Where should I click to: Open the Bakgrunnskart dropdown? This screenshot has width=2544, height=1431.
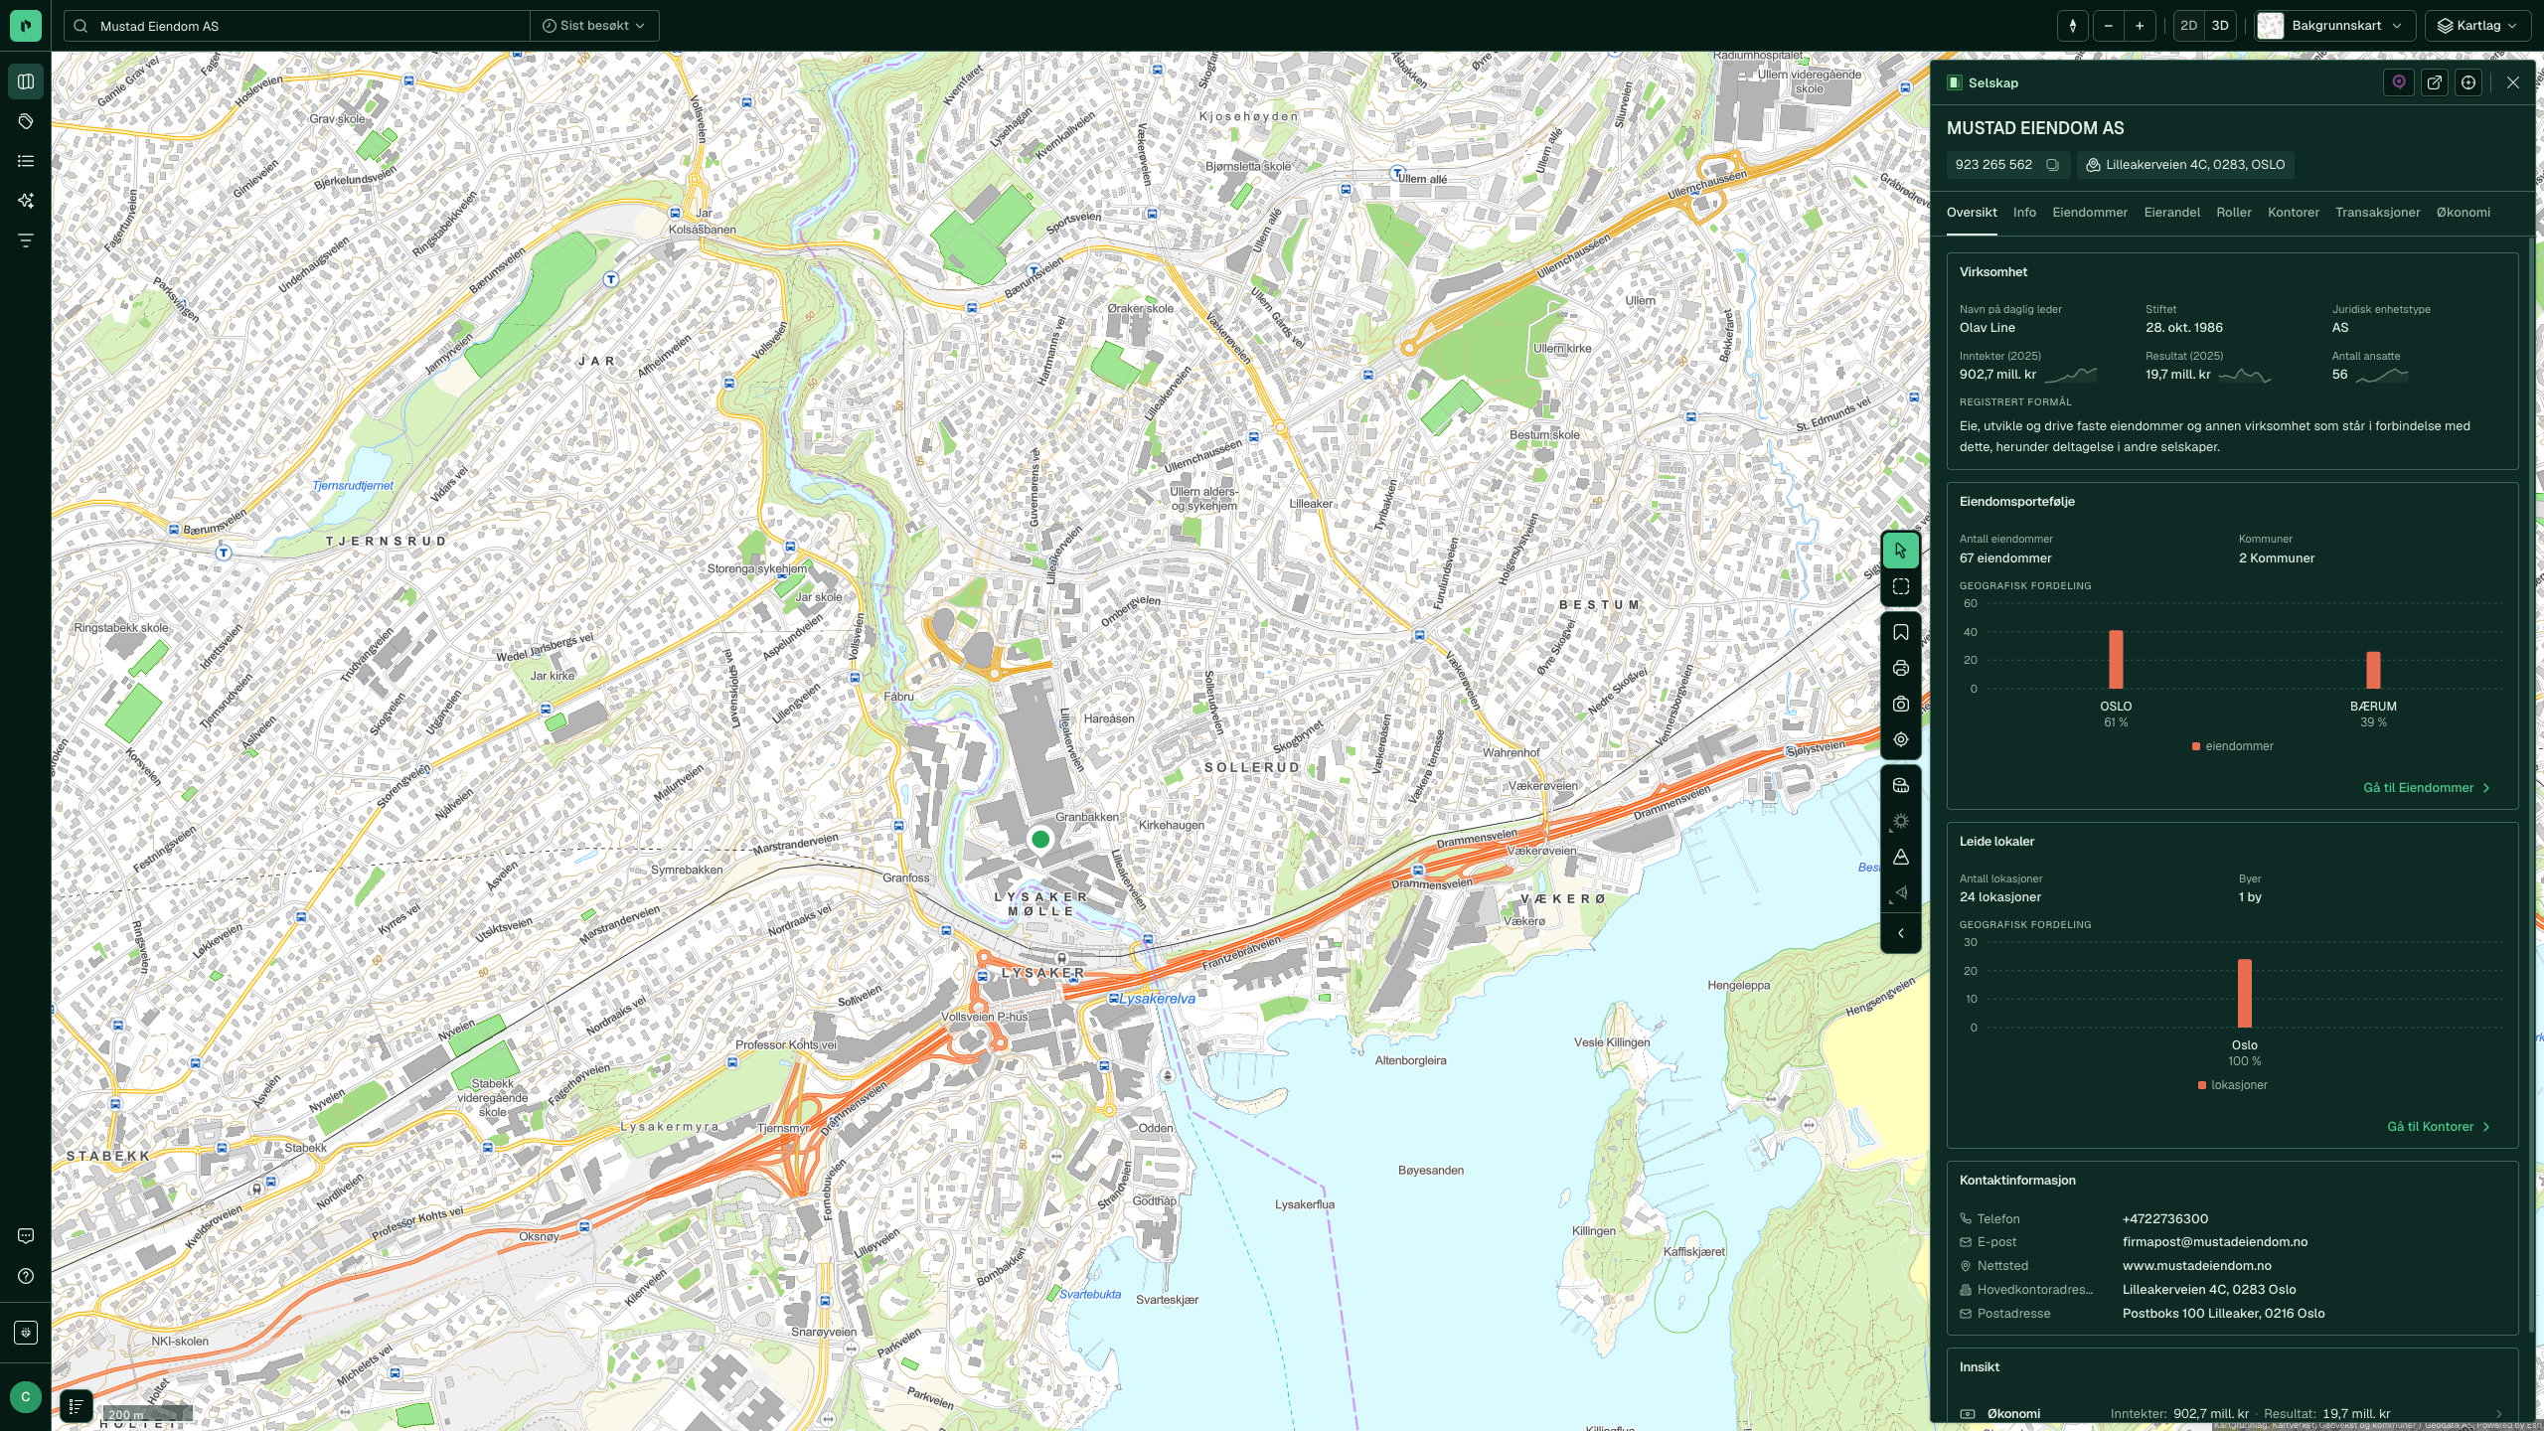click(x=2335, y=26)
